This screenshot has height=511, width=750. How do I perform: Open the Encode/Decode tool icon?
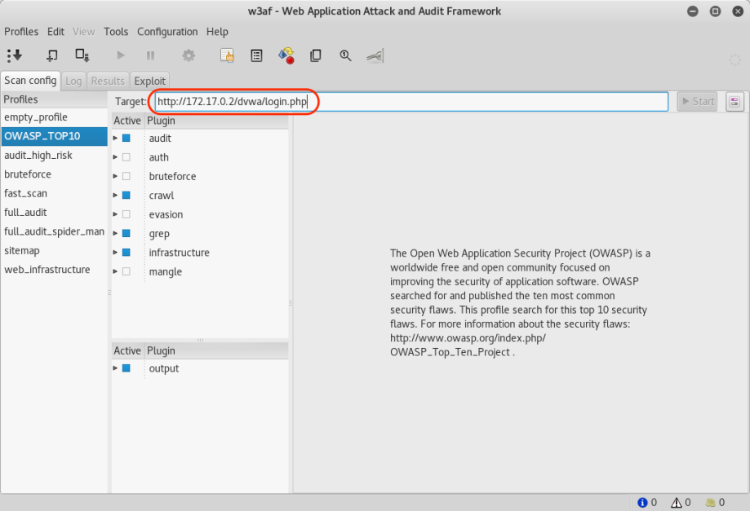pos(286,55)
